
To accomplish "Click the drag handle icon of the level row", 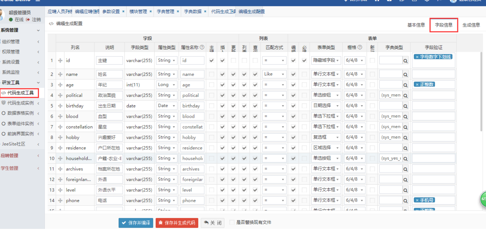I will pos(60,190).
